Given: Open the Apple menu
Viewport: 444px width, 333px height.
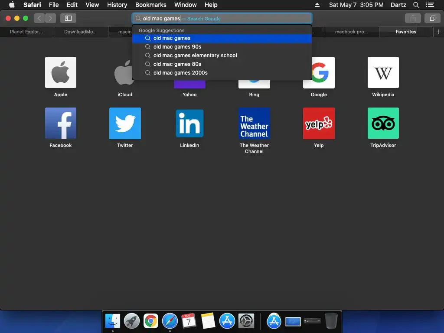Looking at the screenshot, I should click(12, 5).
